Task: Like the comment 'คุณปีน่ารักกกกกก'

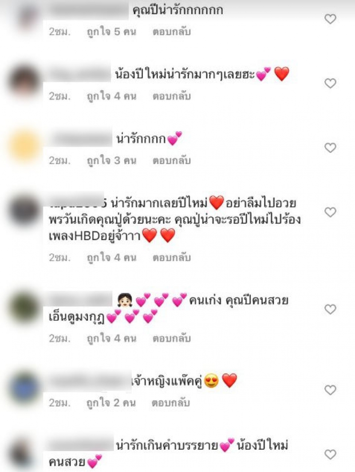Action: pos(330,19)
